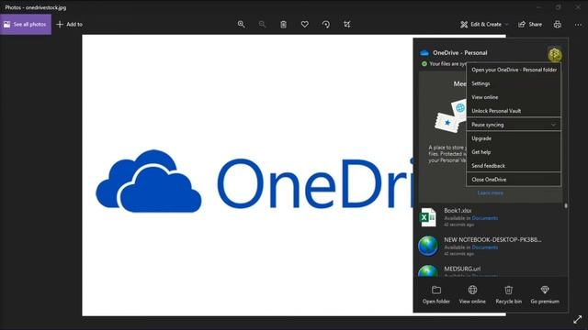The height and width of the screenshot is (330, 588).
Task: Click MEDSURG.url file name
Action: coord(462,269)
